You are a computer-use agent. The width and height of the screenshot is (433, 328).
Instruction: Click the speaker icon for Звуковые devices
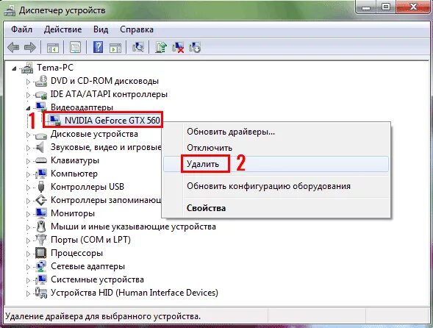click(x=40, y=147)
